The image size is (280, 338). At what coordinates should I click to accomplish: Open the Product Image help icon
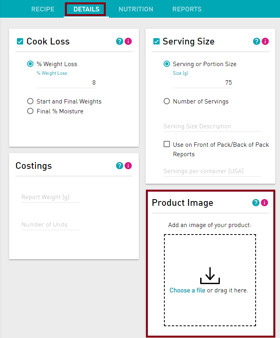click(x=256, y=202)
